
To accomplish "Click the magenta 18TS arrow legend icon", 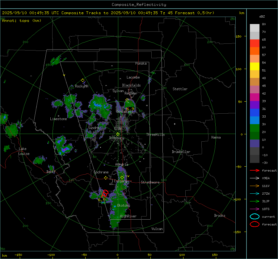I will coord(255,209).
